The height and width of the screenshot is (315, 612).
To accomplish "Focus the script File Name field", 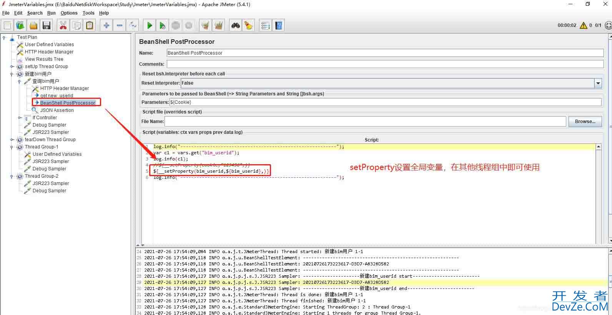I will click(365, 122).
